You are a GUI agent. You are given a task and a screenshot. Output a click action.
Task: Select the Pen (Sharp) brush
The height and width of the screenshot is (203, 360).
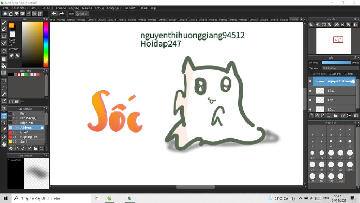coord(26,118)
